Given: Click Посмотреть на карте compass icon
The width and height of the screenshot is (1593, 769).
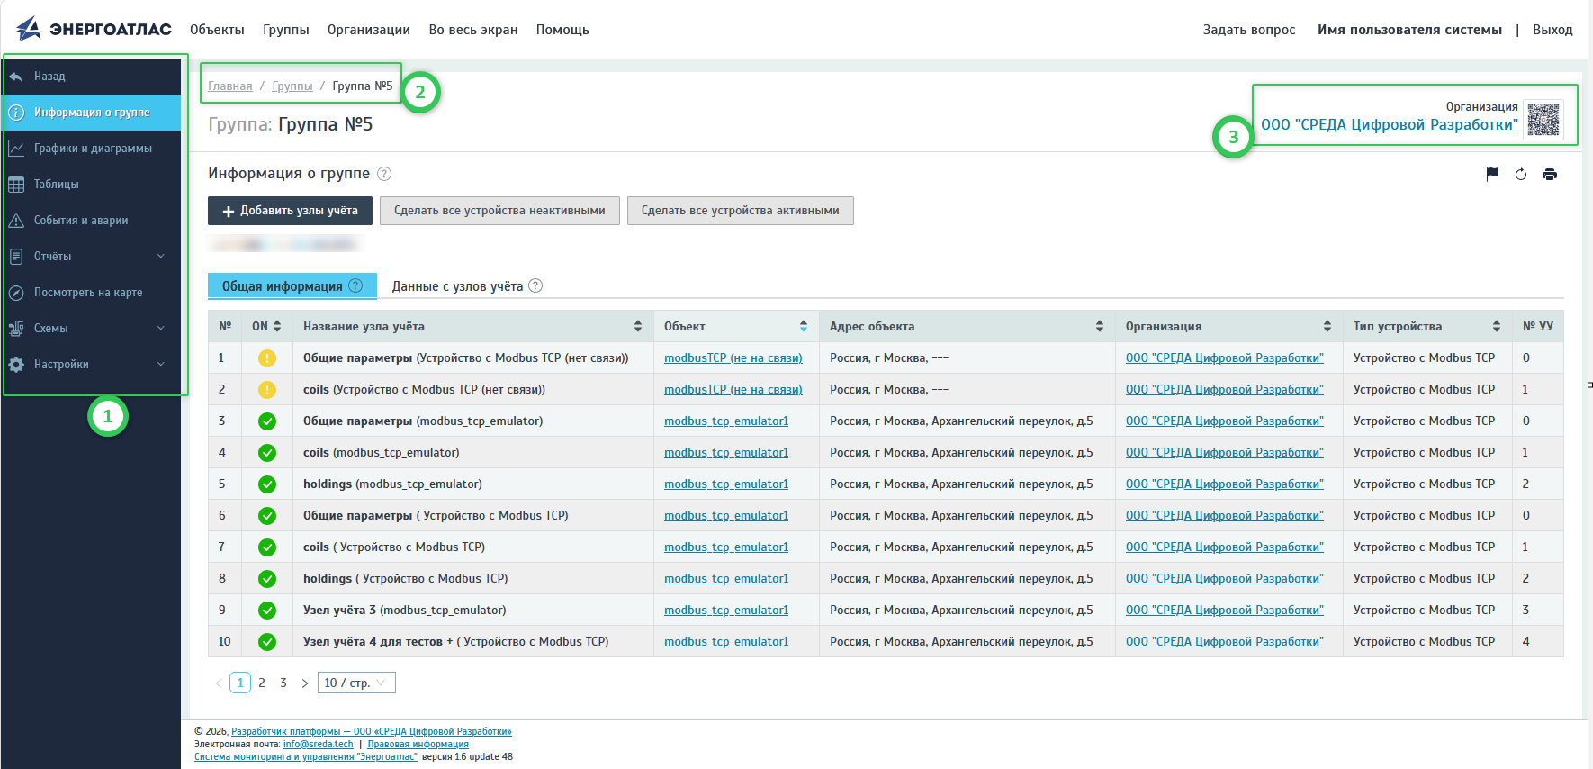Looking at the screenshot, I should [x=16, y=293].
